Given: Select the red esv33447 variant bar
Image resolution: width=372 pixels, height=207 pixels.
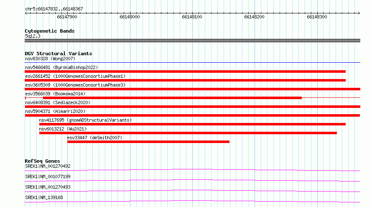Looking at the screenshot, I should (148, 142).
